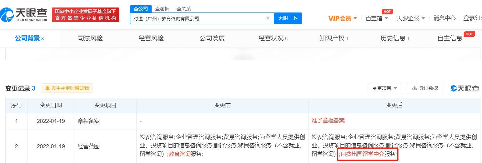Clear the search box with the X icon
Image resolution: width=482 pixels, height=163 pixels.
pos(268,18)
